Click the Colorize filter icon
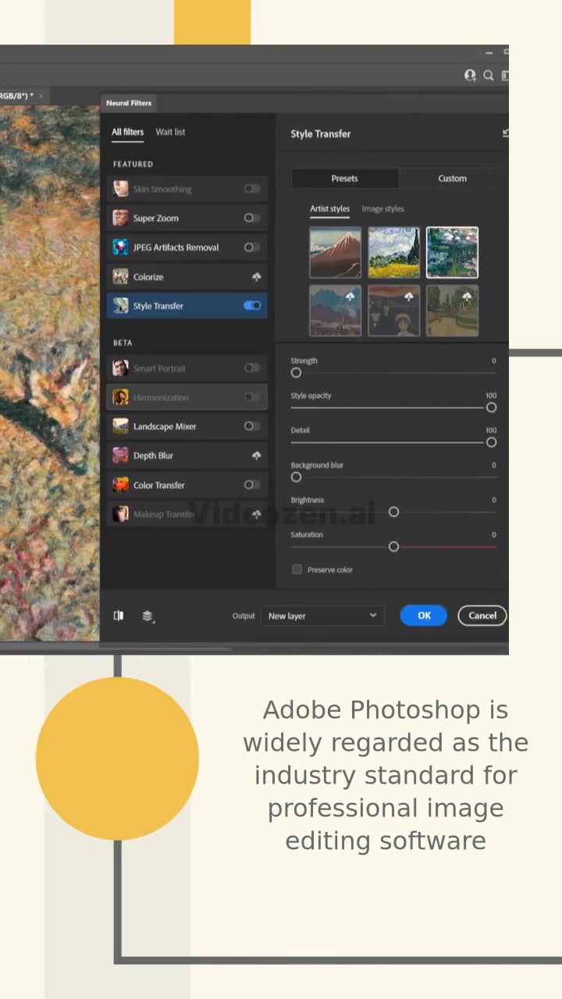The width and height of the screenshot is (562, 999). (120, 276)
